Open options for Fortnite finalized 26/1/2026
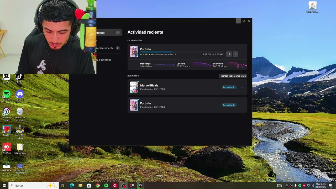Viewport: 336px width, 189px height. coord(242,105)
